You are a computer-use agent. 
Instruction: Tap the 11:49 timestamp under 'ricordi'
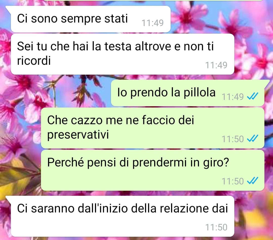pos(216,65)
